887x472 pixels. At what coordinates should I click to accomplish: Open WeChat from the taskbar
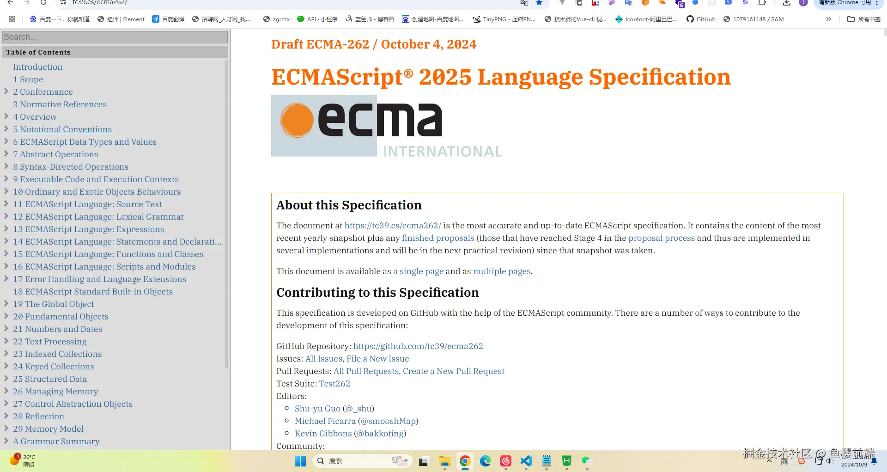tap(587, 461)
